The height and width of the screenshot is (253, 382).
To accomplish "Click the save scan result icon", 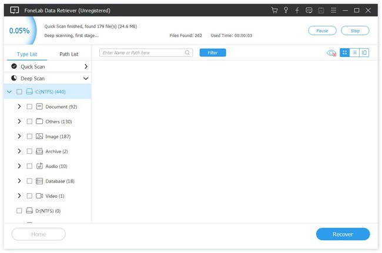I will click(x=321, y=10).
